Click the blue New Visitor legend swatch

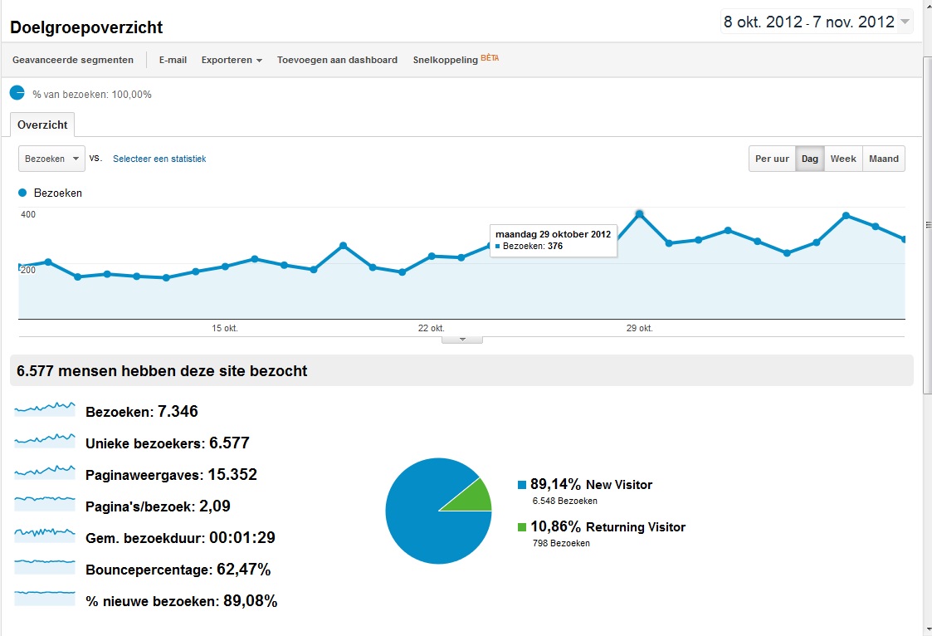pyautogui.click(x=522, y=485)
